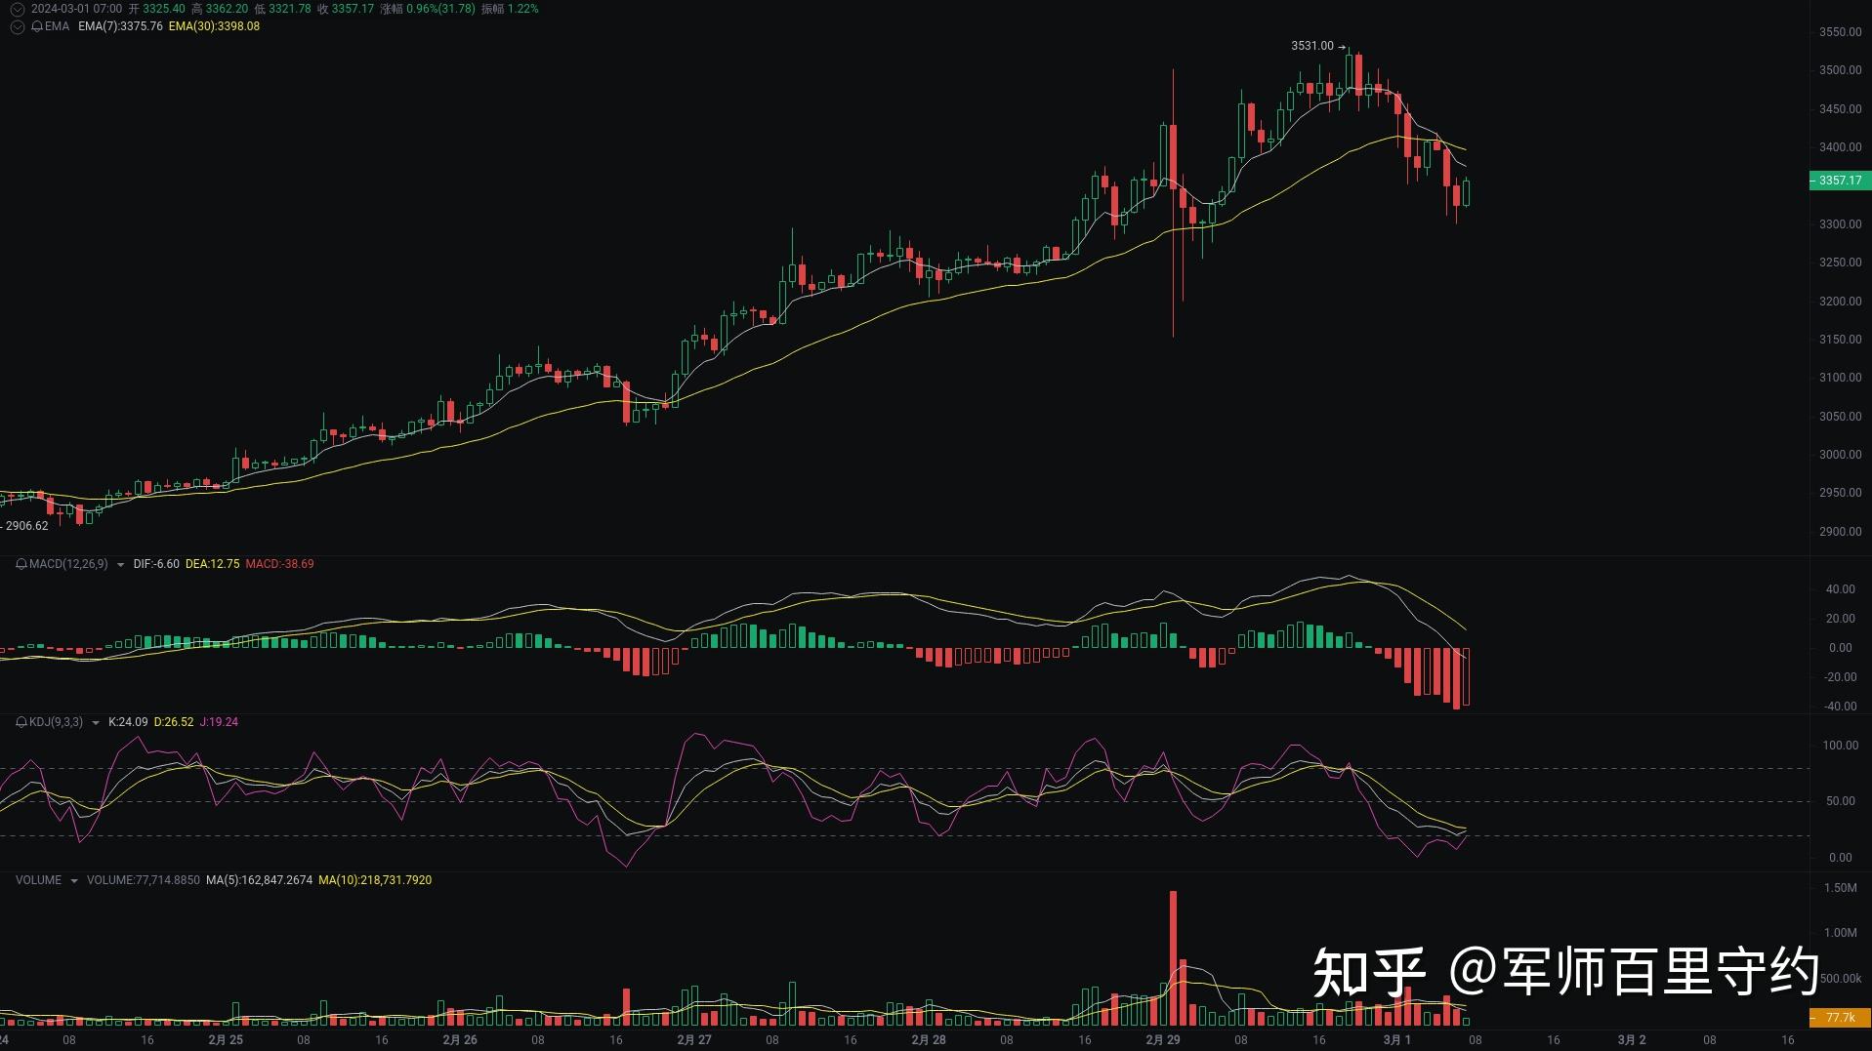Click the 2月 27 date label
The width and height of the screenshot is (1872, 1051).
click(x=694, y=1040)
